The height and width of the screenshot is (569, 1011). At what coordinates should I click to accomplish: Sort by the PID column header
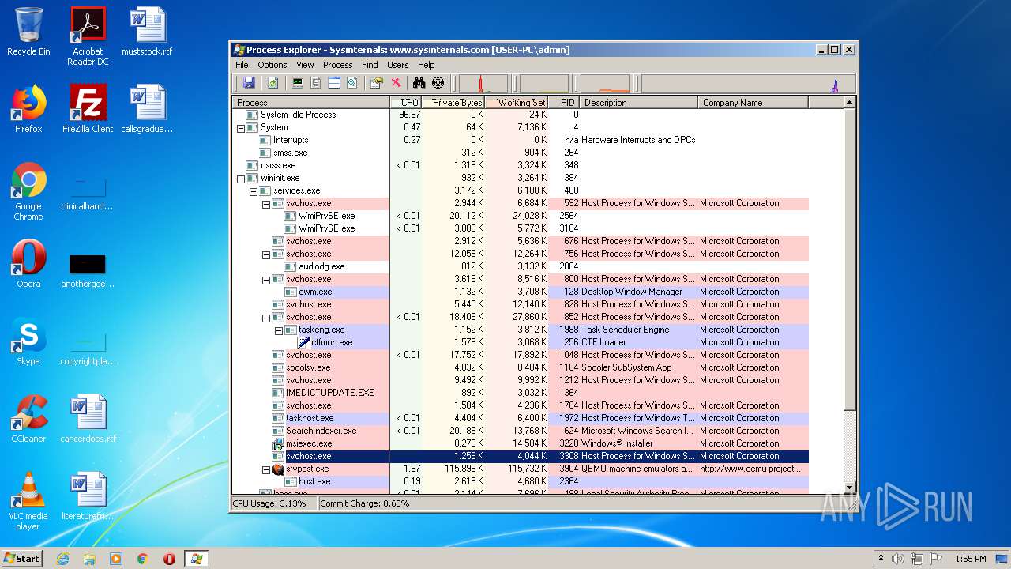point(564,102)
